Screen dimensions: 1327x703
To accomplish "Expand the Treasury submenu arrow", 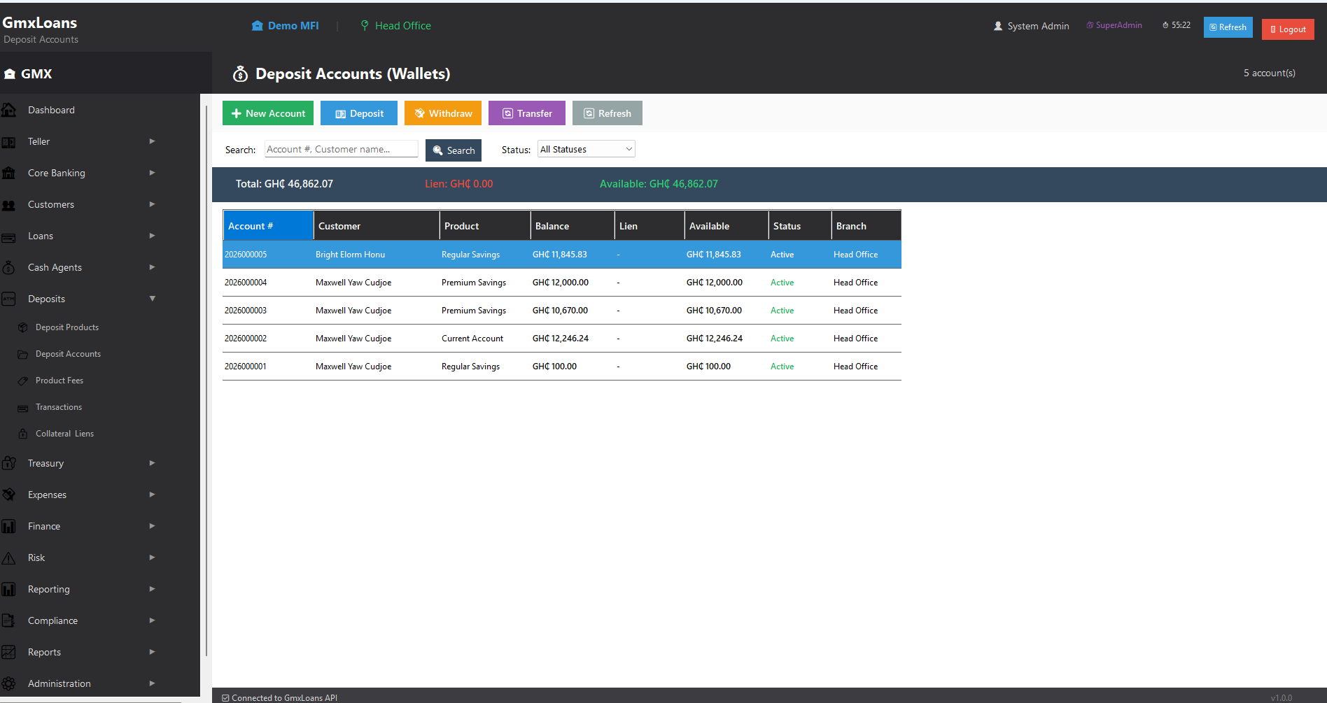I will coord(153,463).
